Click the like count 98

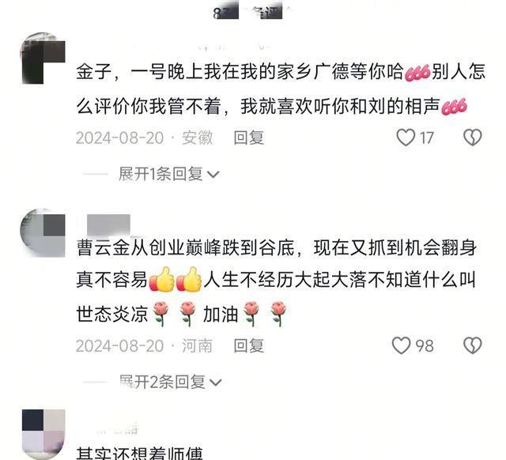(424, 346)
